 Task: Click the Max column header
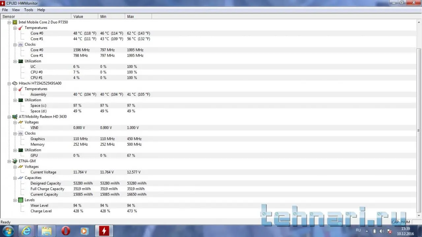click(138, 16)
